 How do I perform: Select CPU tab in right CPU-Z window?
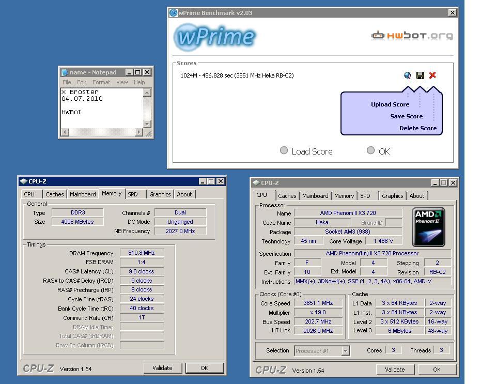point(261,195)
